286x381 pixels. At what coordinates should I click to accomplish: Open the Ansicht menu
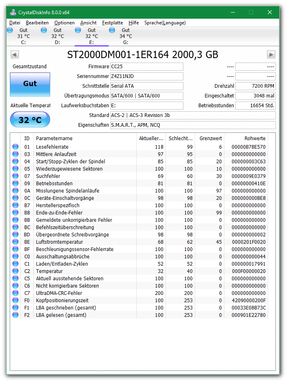88,23
